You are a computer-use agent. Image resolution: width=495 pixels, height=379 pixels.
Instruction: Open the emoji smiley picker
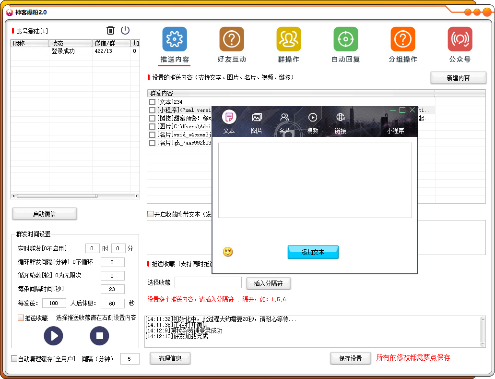coord(228,252)
